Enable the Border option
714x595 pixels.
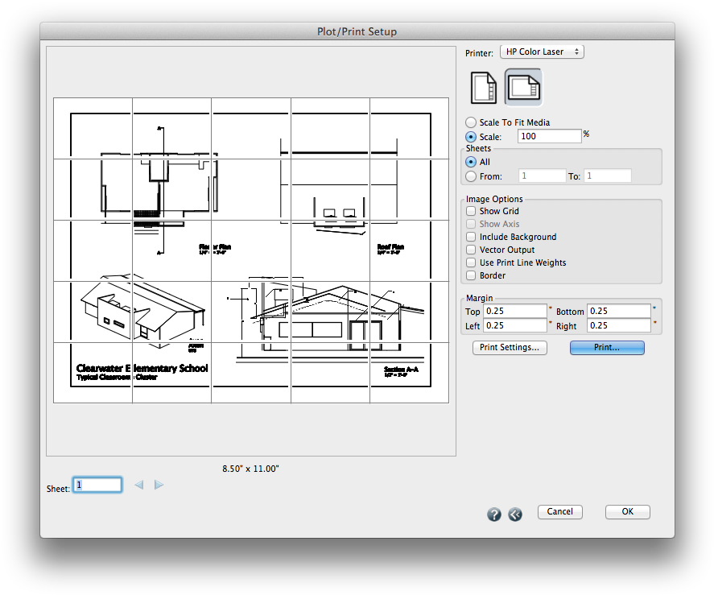click(x=470, y=275)
